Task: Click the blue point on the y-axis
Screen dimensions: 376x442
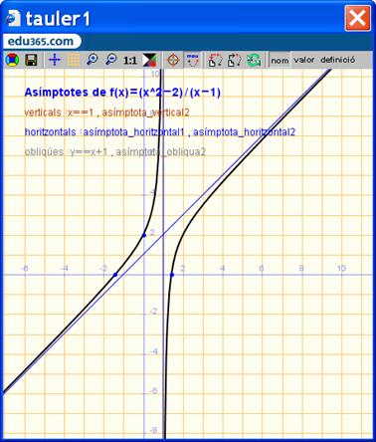Action: click(144, 235)
